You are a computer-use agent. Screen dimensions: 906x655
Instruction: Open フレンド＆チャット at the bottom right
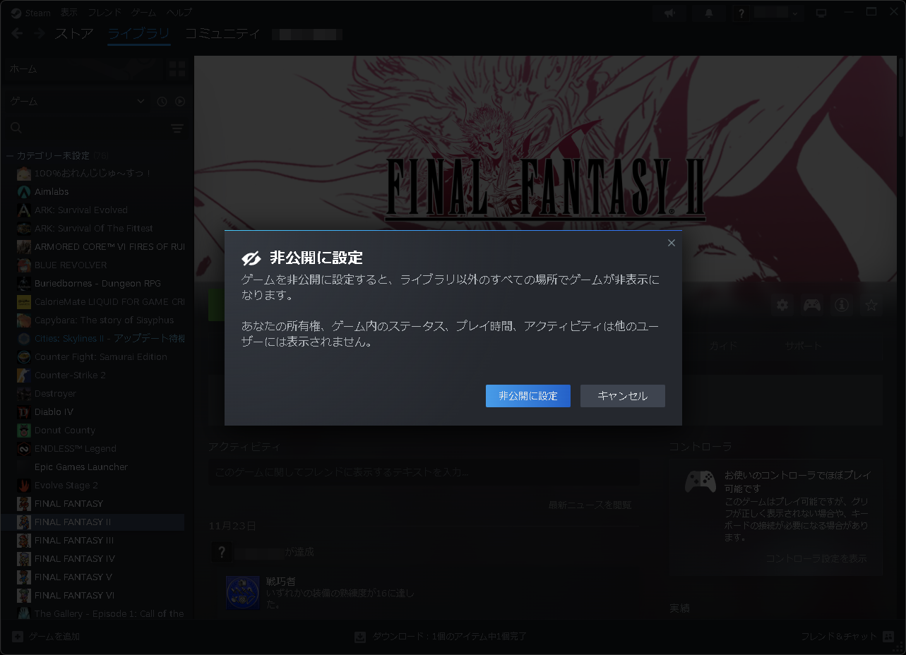(847, 637)
